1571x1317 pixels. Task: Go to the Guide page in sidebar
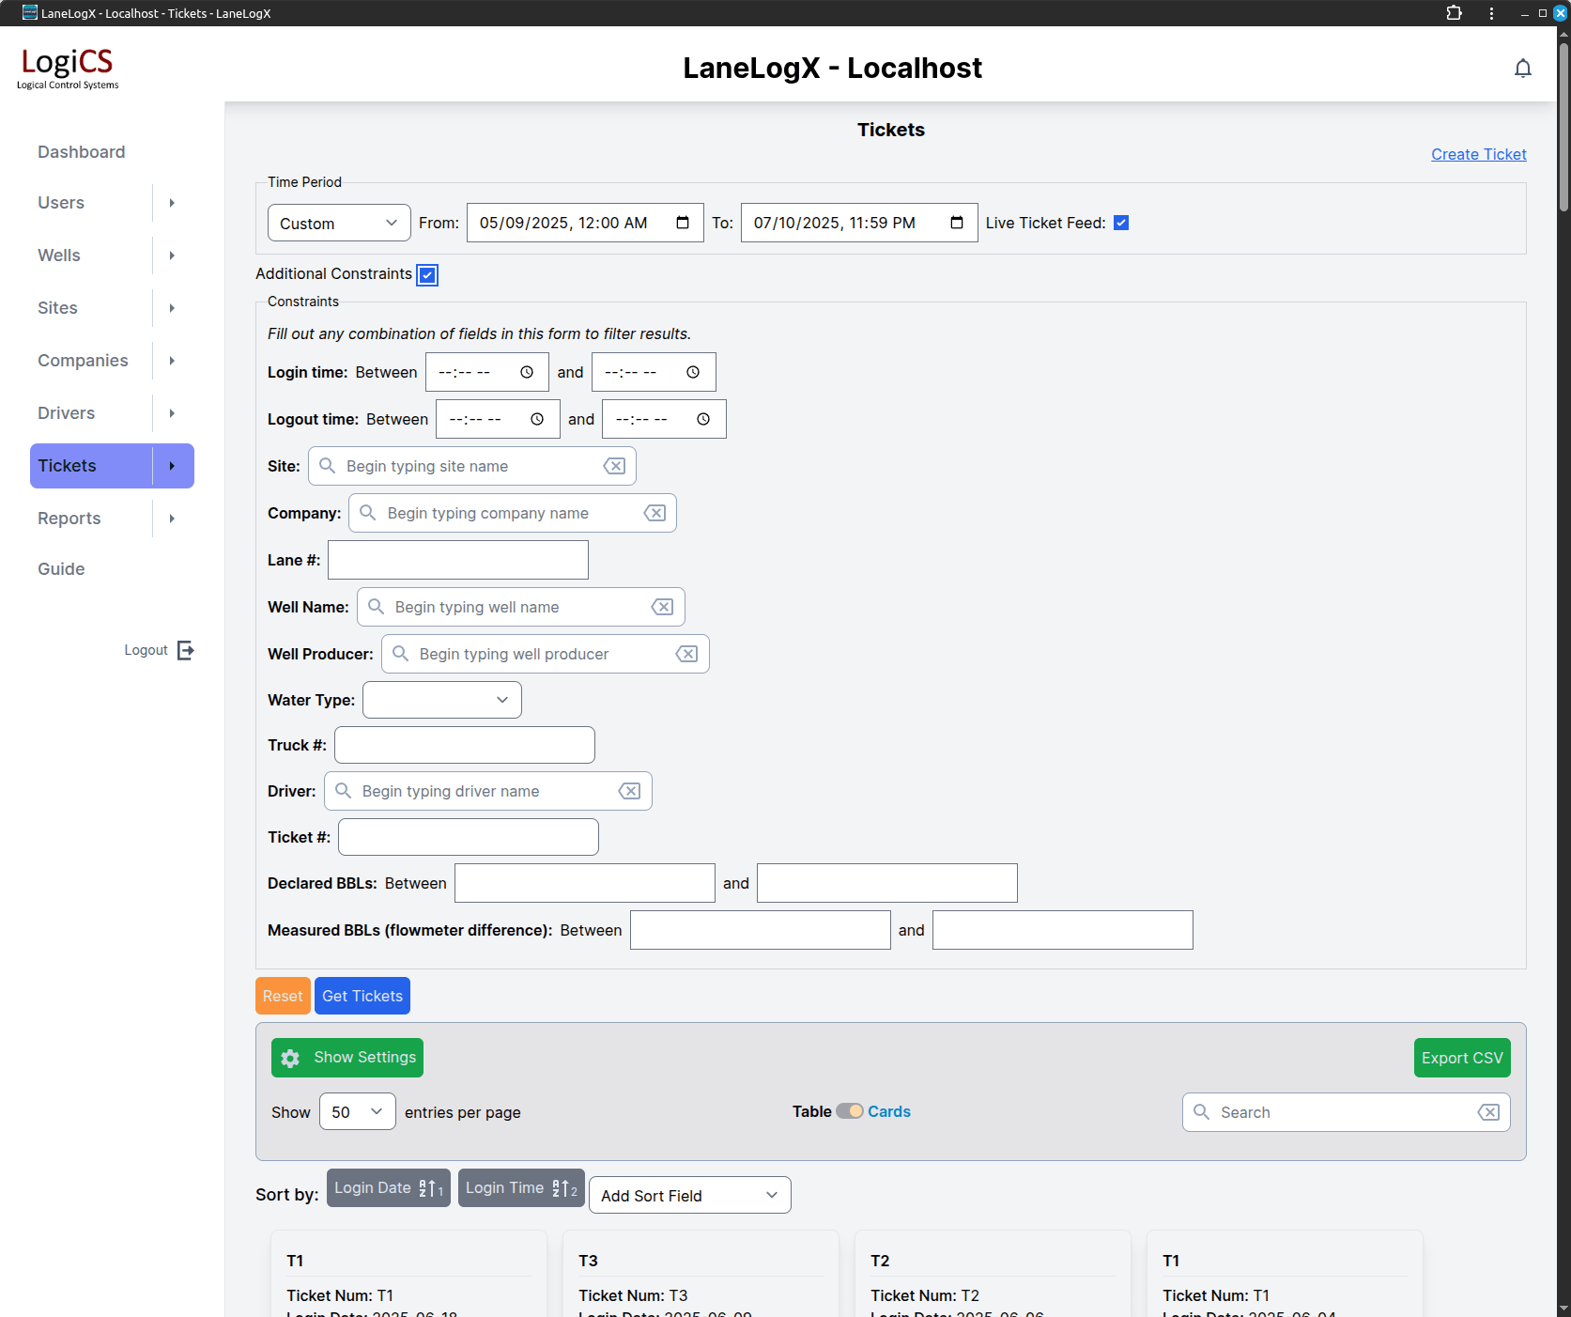[61, 569]
